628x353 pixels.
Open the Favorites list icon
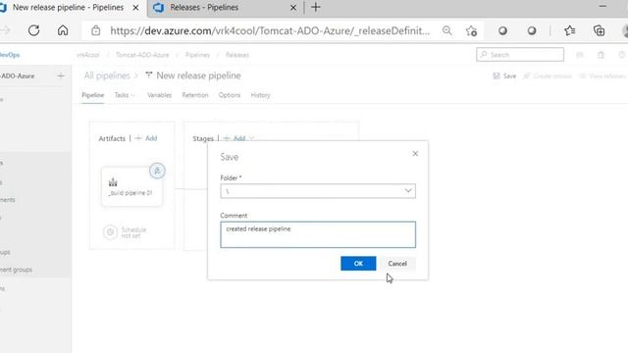[x=570, y=30]
